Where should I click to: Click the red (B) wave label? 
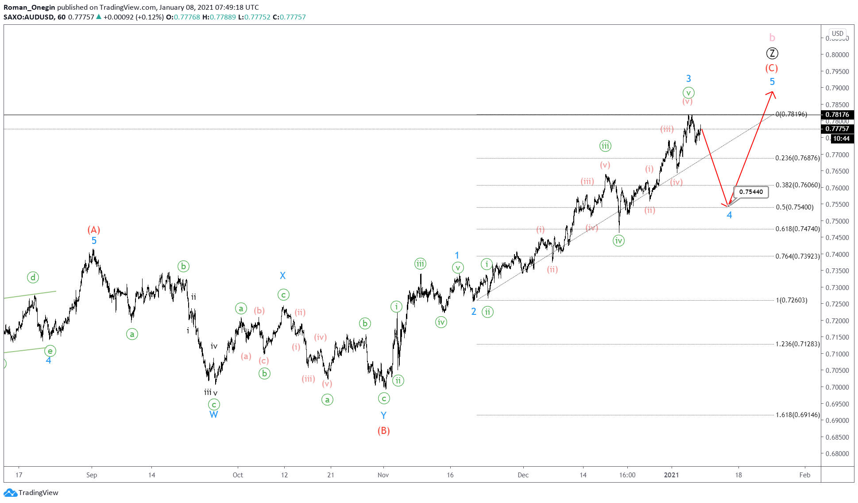(x=383, y=431)
